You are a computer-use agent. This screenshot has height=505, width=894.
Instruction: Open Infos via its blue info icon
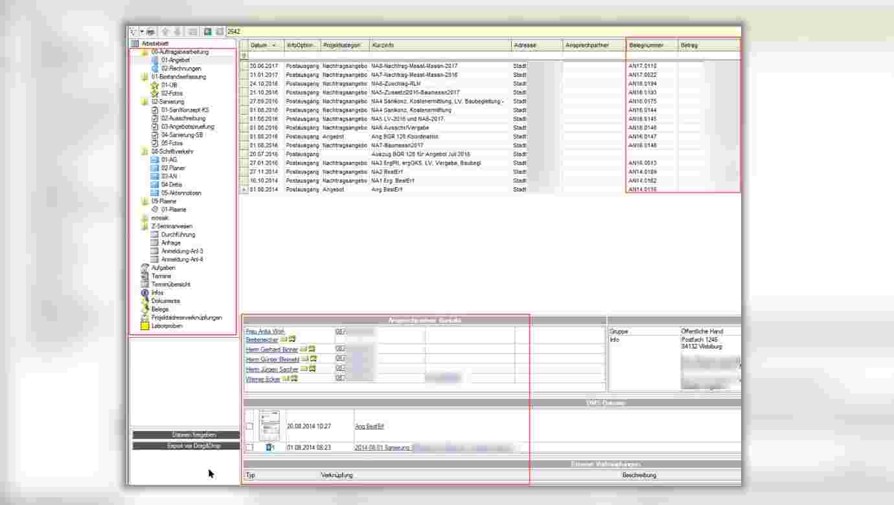pyautogui.click(x=145, y=293)
